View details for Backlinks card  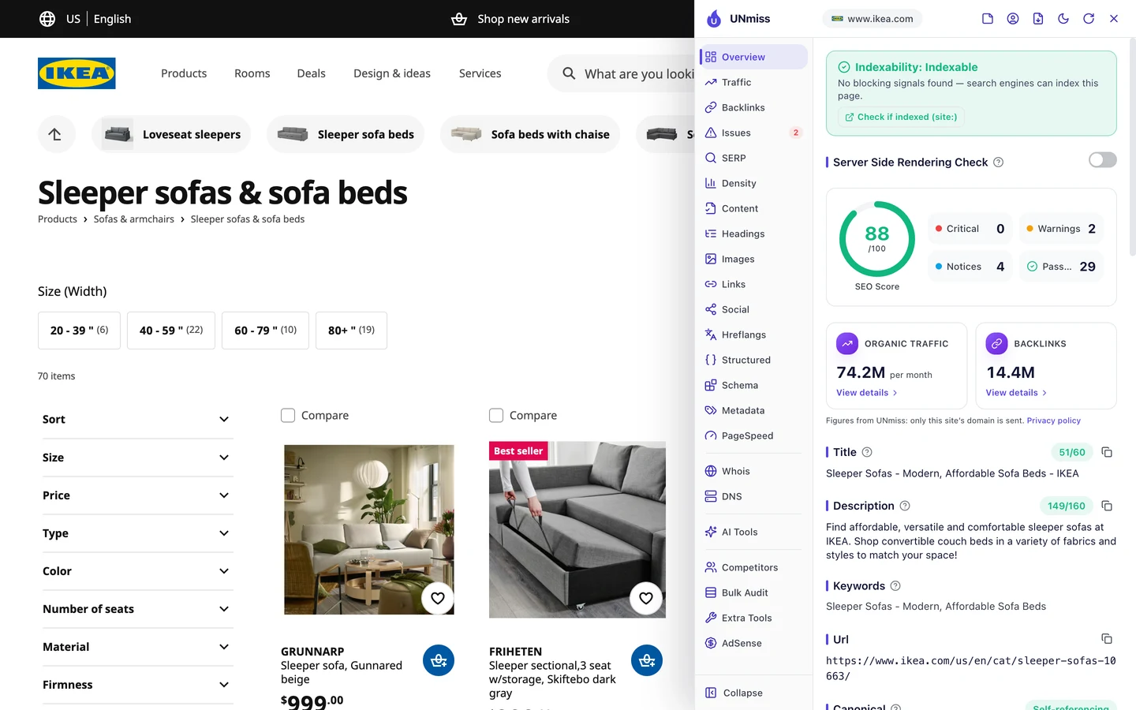click(1016, 393)
